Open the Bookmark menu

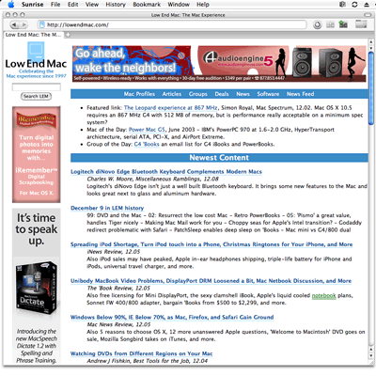pos(147,5)
